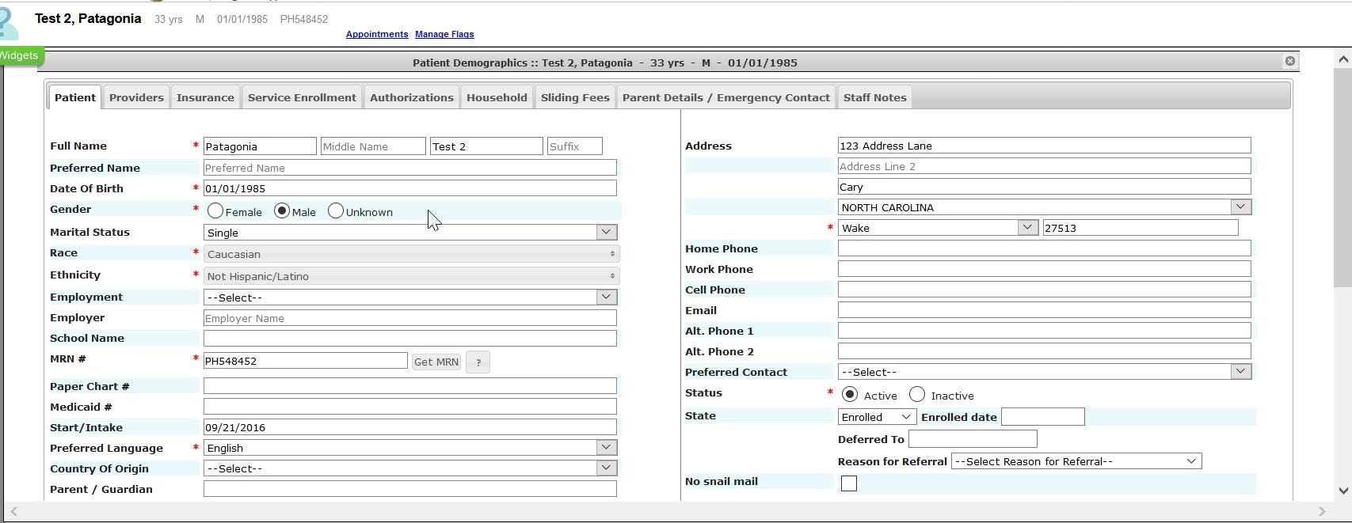
Task: Click the Address Line 2 field
Action: 1045,166
